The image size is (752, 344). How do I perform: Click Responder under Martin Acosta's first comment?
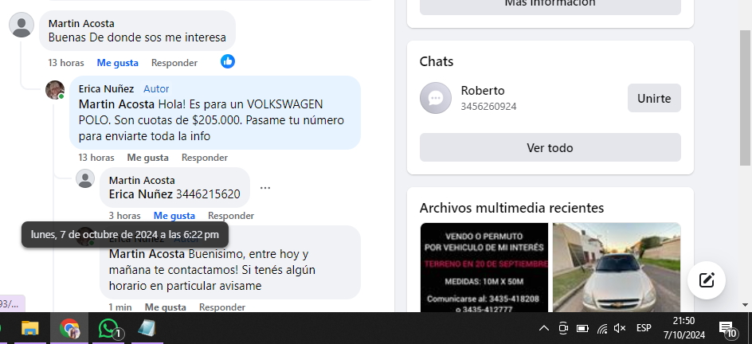pos(174,63)
